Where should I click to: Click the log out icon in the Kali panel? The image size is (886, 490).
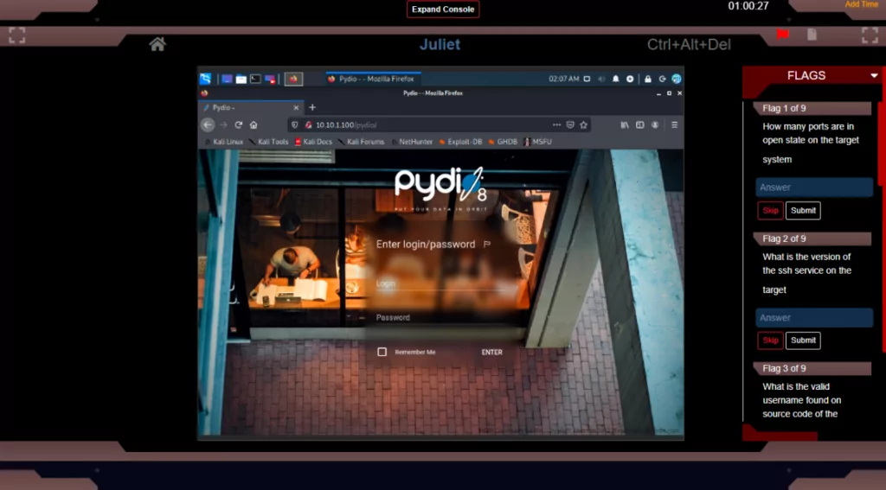[662, 79]
